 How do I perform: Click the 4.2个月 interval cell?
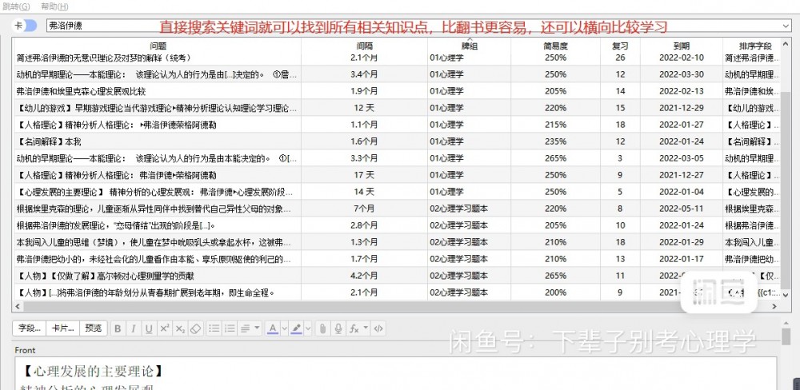point(364,276)
